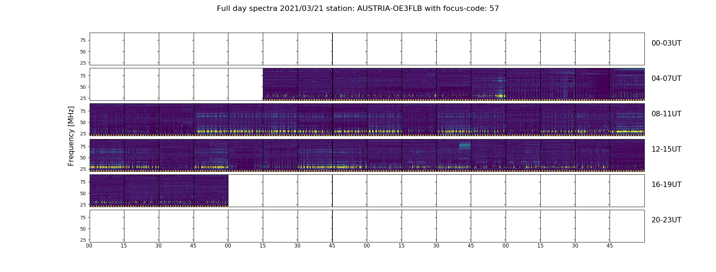This screenshot has width=716, height=272.
Task: Click the 75 tick in the 08-11UT row
Action: click(83, 111)
